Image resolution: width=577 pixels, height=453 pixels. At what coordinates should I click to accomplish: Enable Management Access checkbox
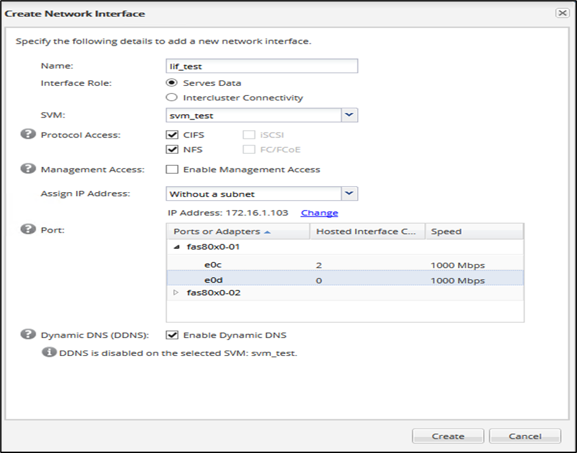(x=172, y=170)
